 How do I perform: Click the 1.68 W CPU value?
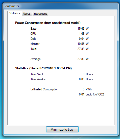pyautogui.click(x=84, y=34)
